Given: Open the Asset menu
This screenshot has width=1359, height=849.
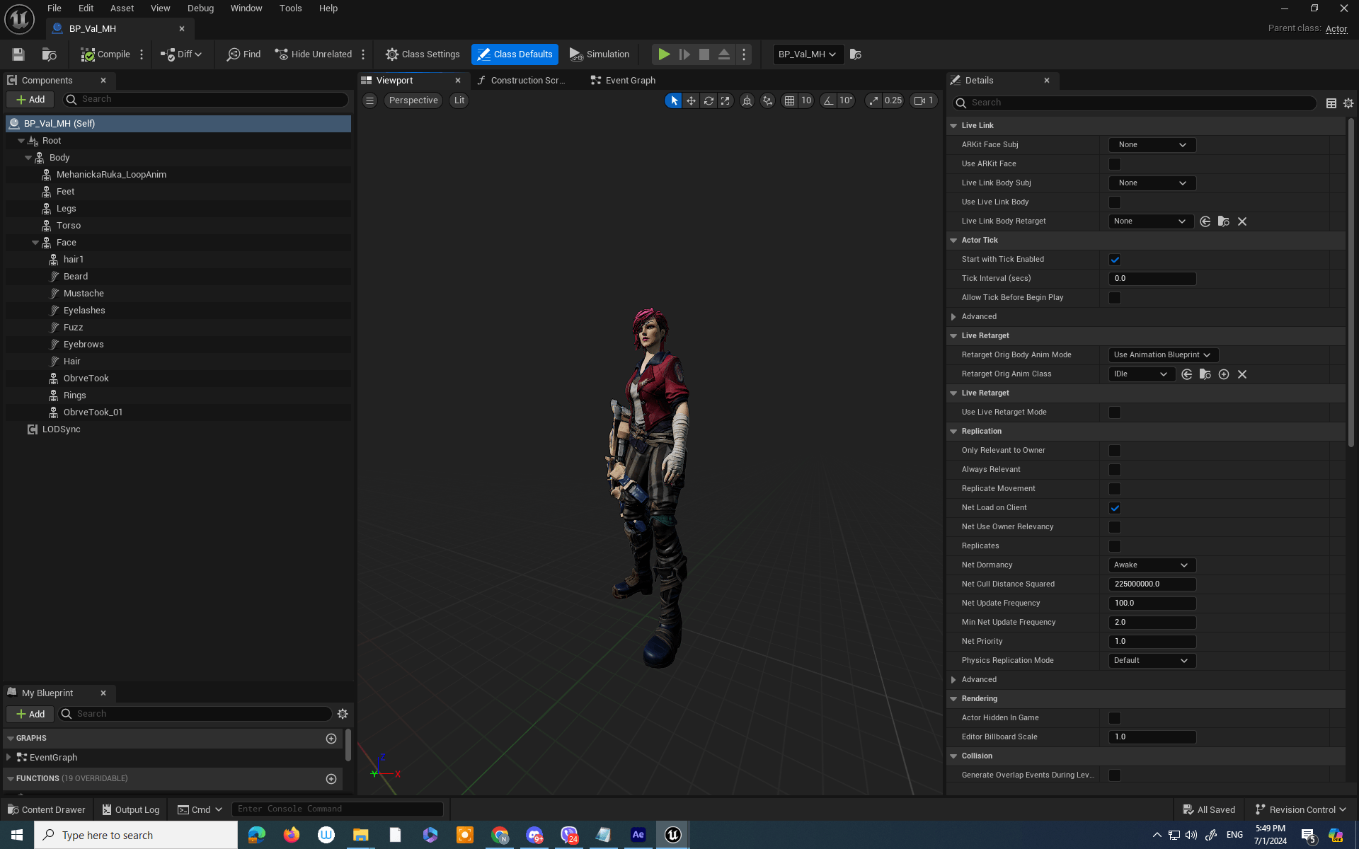Looking at the screenshot, I should coord(122,8).
